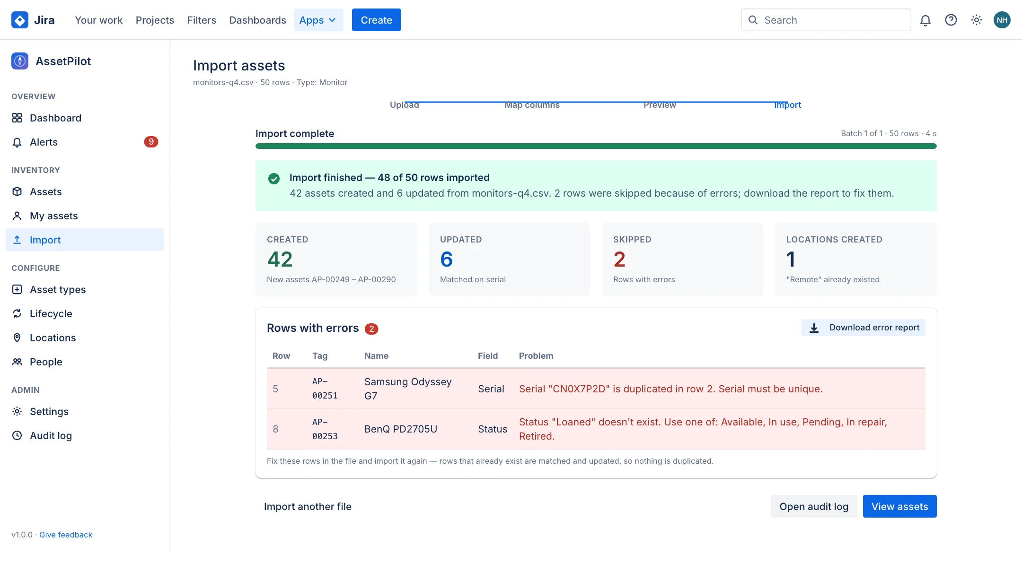Open Projects in top navigation

(155, 20)
